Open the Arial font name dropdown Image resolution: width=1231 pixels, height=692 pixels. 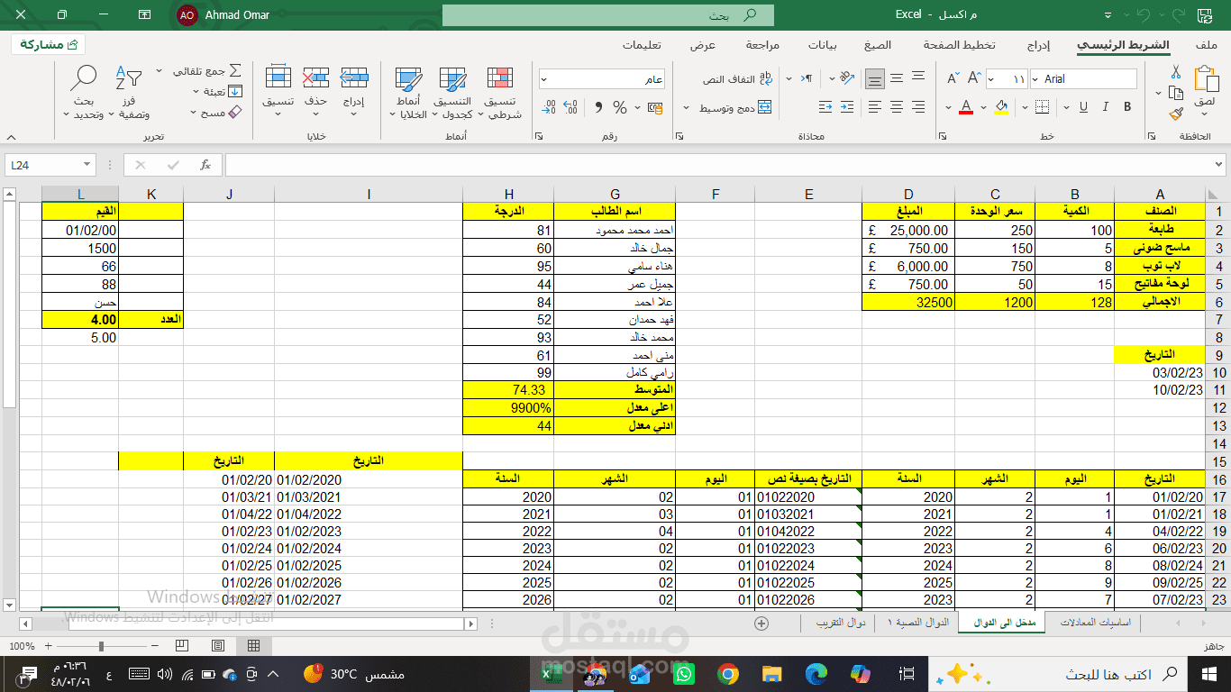pyautogui.click(x=1035, y=79)
